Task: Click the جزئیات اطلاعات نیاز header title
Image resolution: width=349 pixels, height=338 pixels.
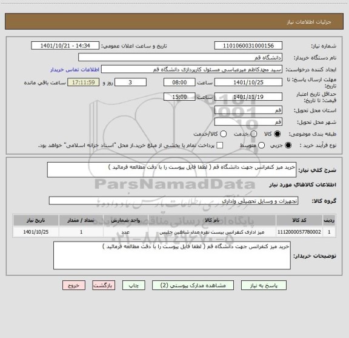Action: click(309, 22)
